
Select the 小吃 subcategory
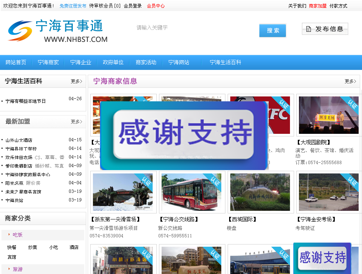[54, 247]
